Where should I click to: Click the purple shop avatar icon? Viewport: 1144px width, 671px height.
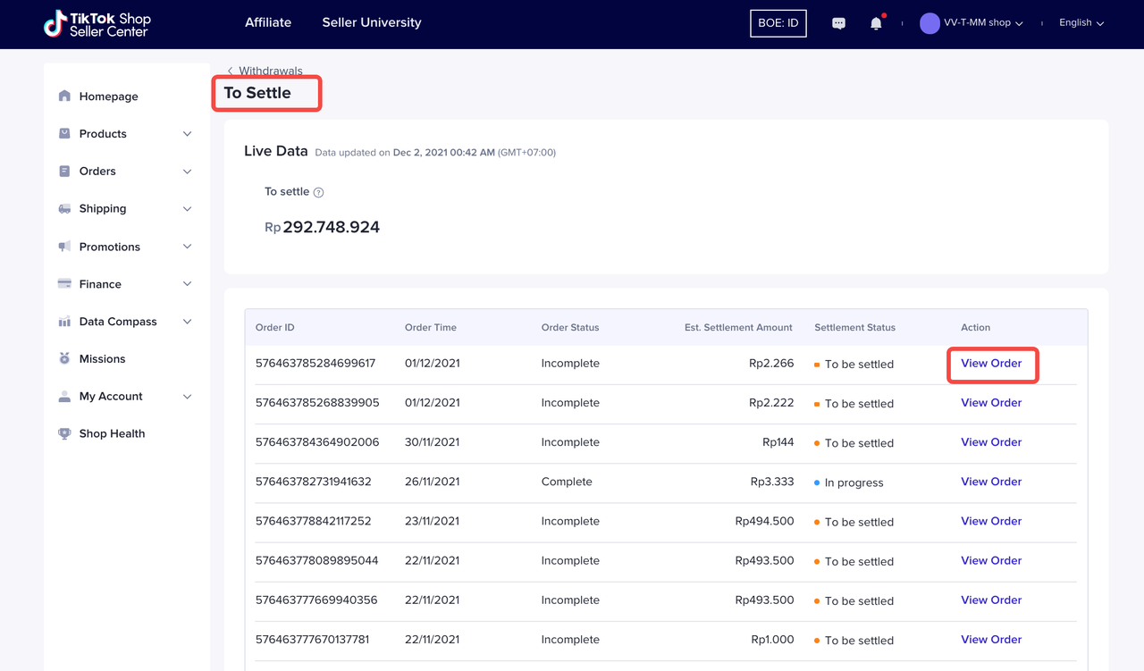tap(929, 23)
